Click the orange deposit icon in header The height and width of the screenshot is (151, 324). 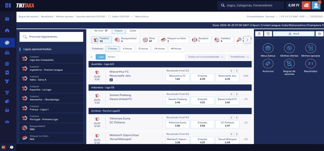306,5
